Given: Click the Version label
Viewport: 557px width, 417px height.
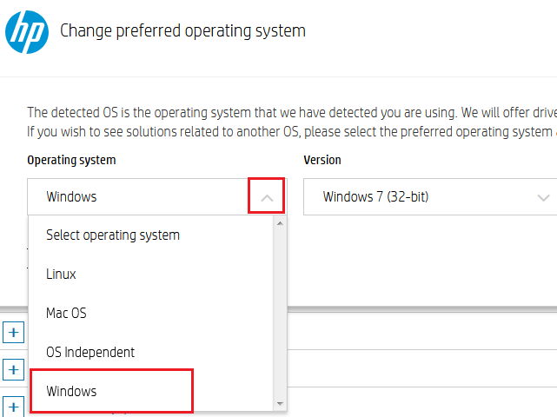Looking at the screenshot, I should click(322, 160).
